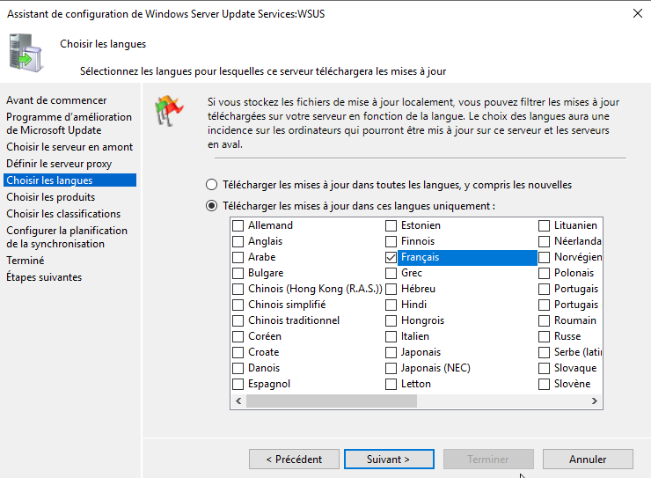Check the Polonais checkbox
The height and width of the screenshot is (478, 651).
coord(544,273)
